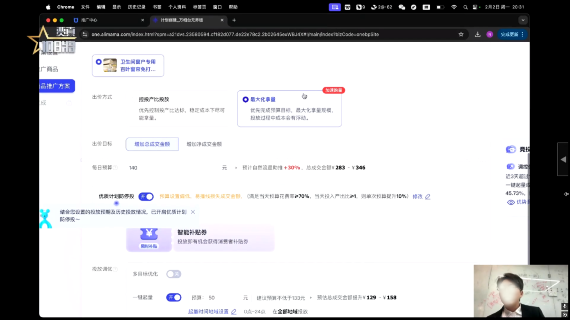Disable the 一键起量 switch
570x320 pixels.
pyautogui.click(x=174, y=298)
